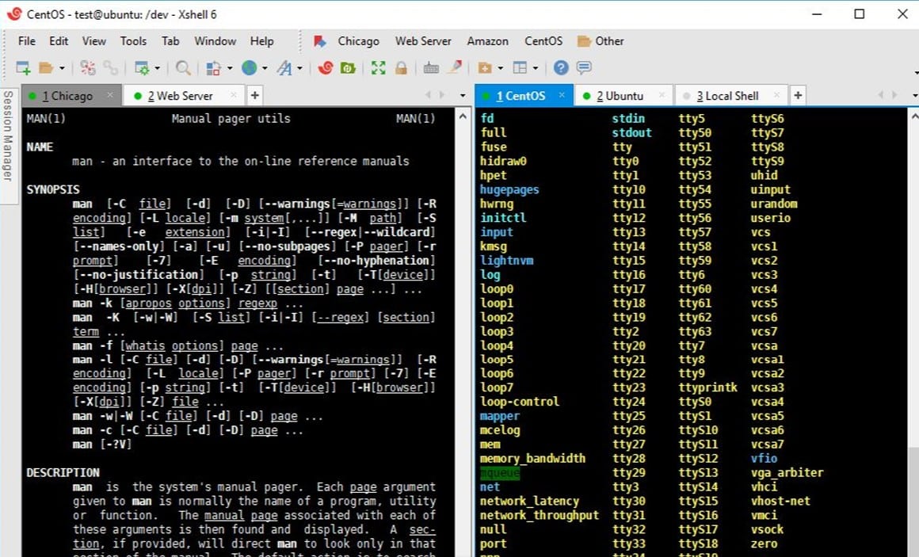The width and height of the screenshot is (919, 557).
Task: Expand the color scheme dropdown arrow
Action: pos(229,69)
